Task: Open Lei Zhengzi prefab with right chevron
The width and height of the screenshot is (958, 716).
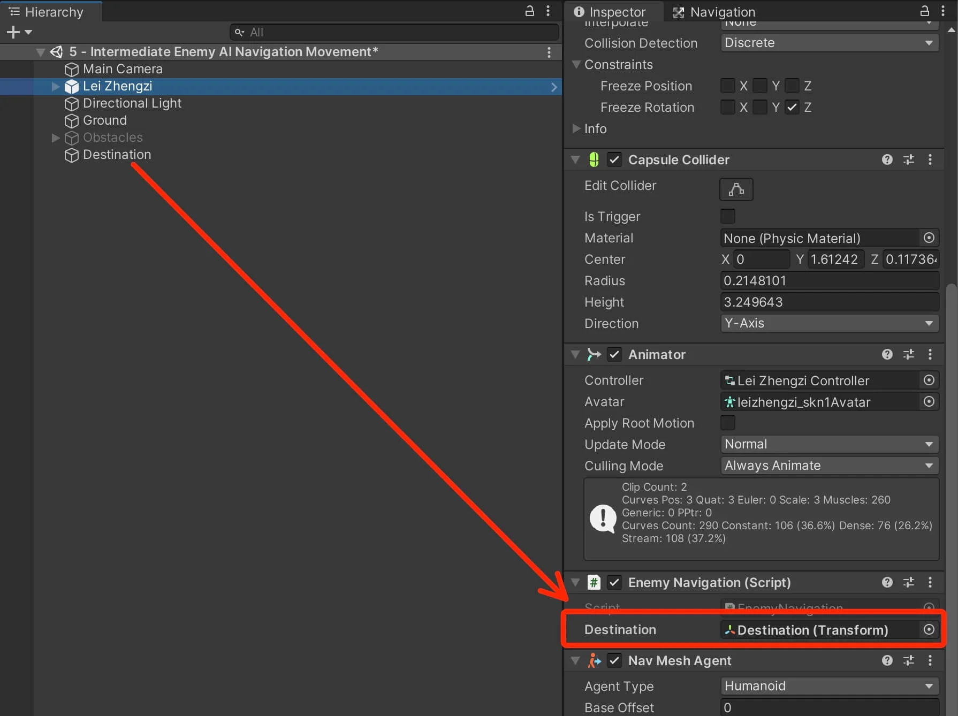Action: (554, 87)
